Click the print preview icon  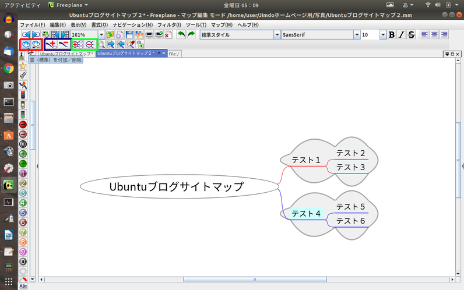tap(159, 34)
